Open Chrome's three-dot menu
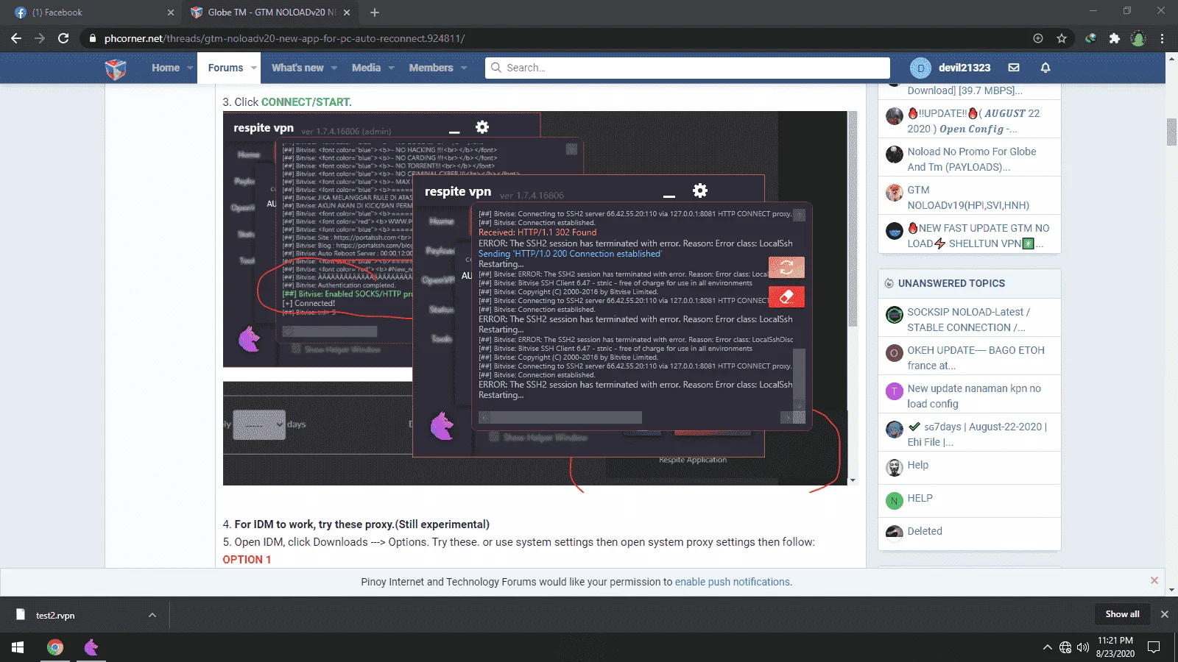This screenshot has height=662, width=1178. [1163, 38]
